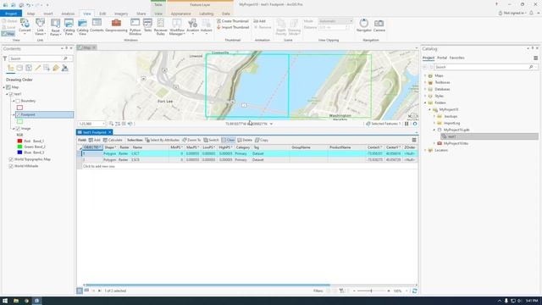542x305 pixels.
Task: Toggle the Image layer checkbox
Action: click(x=18, y=129)
